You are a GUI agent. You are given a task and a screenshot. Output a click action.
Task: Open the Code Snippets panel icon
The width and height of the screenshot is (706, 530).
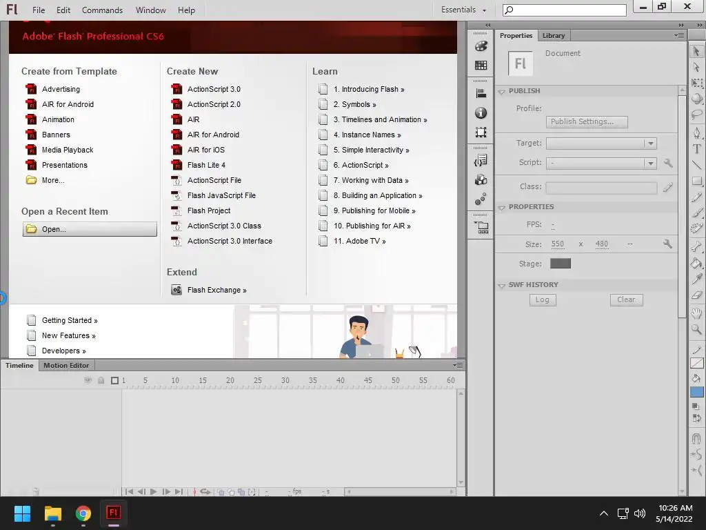481,160
